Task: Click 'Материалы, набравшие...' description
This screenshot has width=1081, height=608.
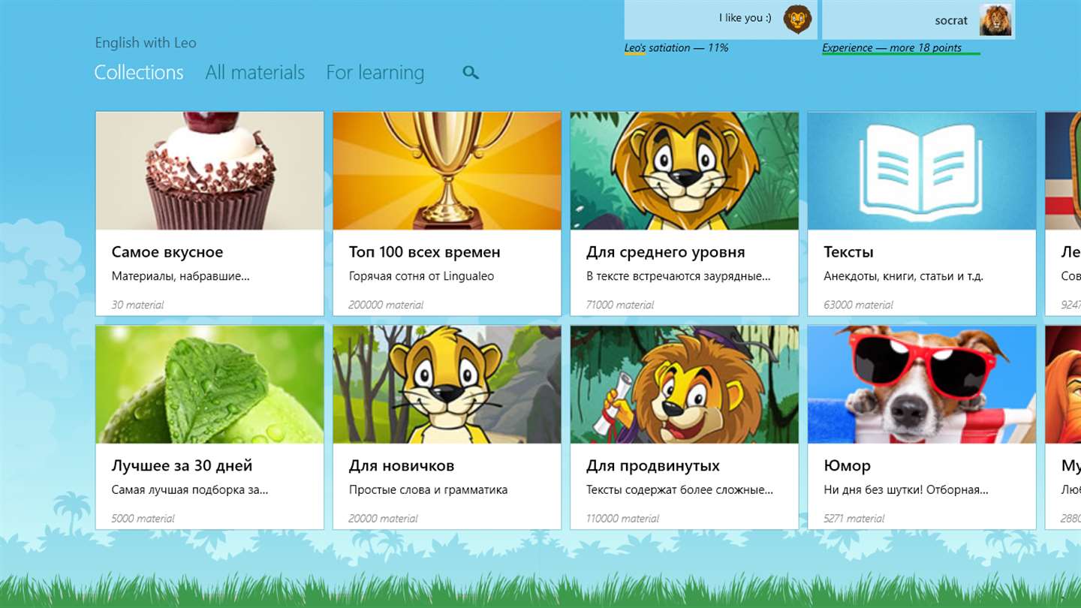Action: (181, 276)
